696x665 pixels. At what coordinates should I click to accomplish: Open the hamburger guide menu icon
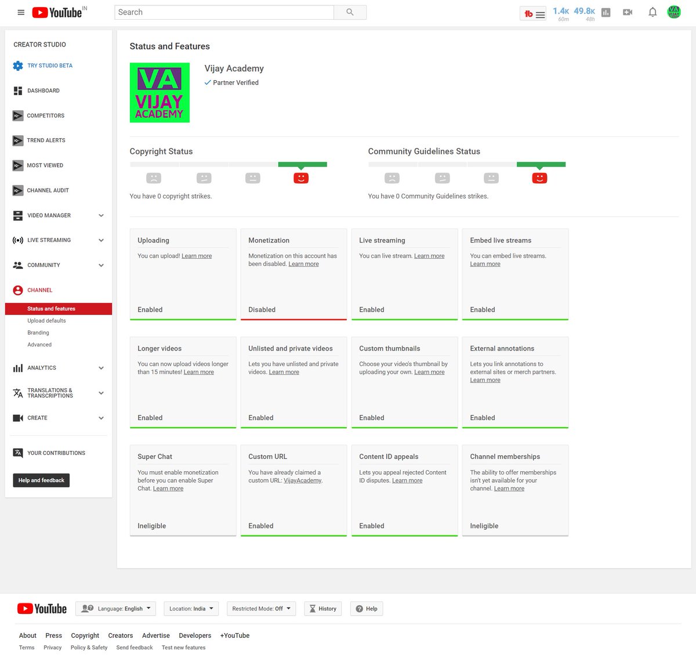coord(21,12)
